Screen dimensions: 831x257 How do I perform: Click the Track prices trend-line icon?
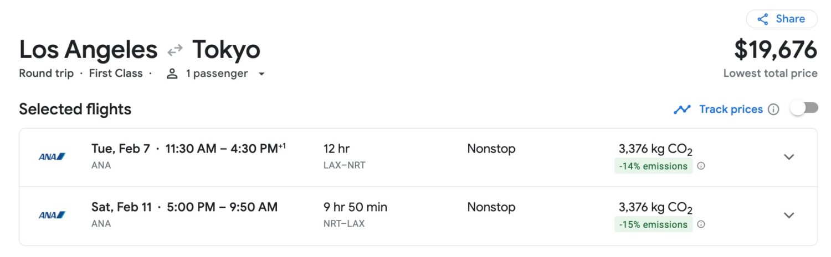682,109
